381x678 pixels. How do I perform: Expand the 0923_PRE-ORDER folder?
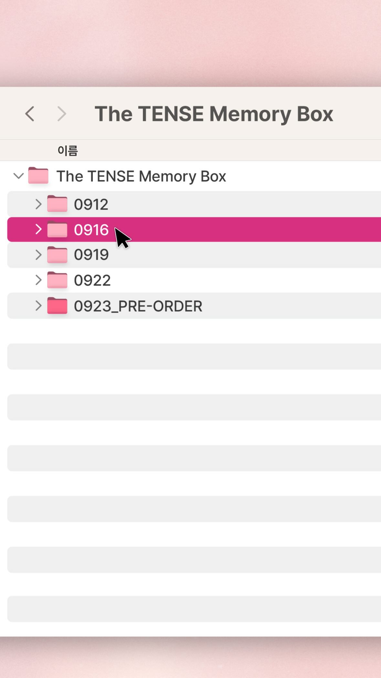[x=38, y=306]
